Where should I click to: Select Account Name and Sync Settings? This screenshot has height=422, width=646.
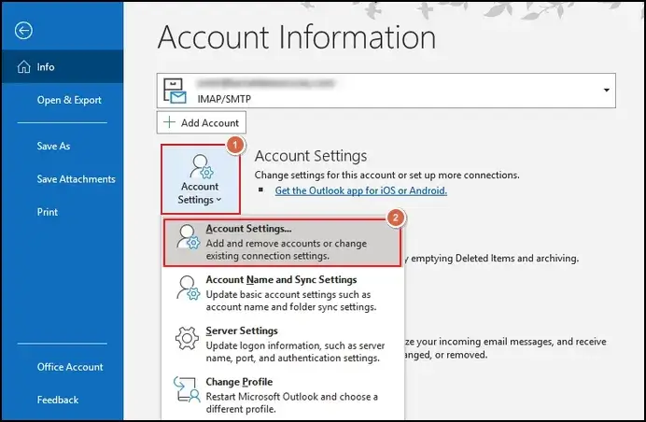point(282,293)
